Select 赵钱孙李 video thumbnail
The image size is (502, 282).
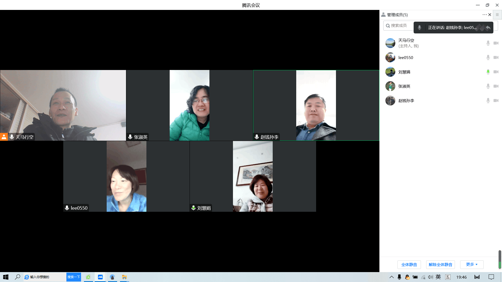[x=316, y=105]
